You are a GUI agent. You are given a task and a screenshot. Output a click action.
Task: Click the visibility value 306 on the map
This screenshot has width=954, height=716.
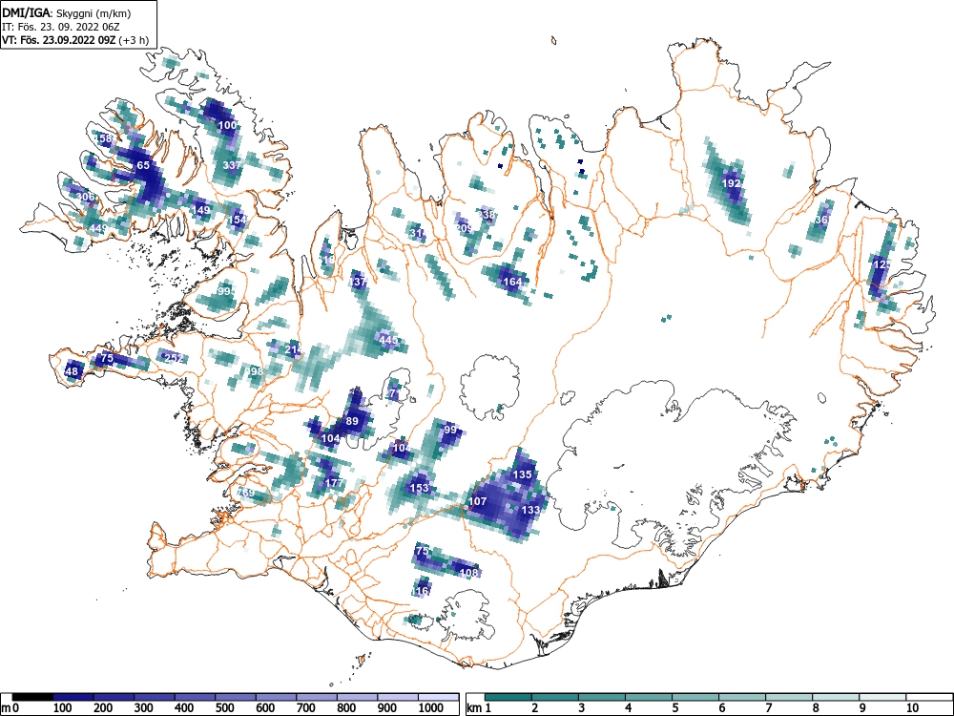click(x=85, y=197)
